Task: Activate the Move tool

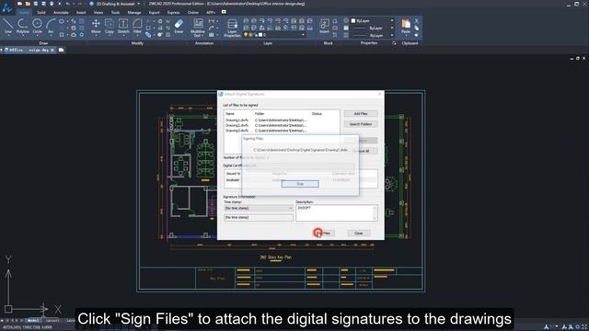Action: click(x=96, y=27)
